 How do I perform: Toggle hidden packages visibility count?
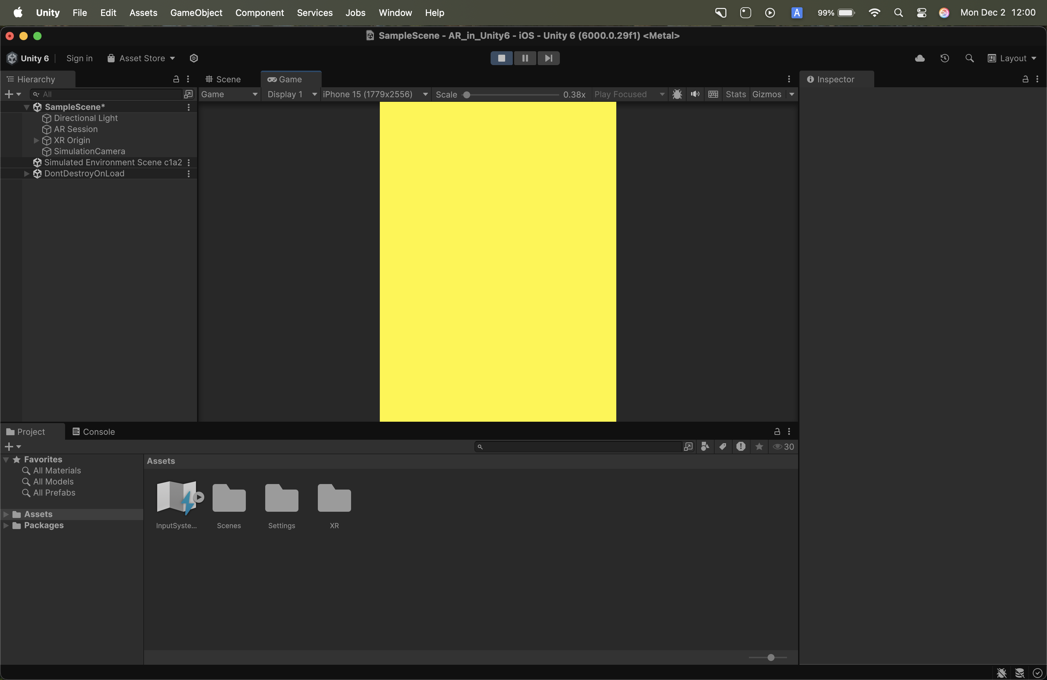(784, 446)
